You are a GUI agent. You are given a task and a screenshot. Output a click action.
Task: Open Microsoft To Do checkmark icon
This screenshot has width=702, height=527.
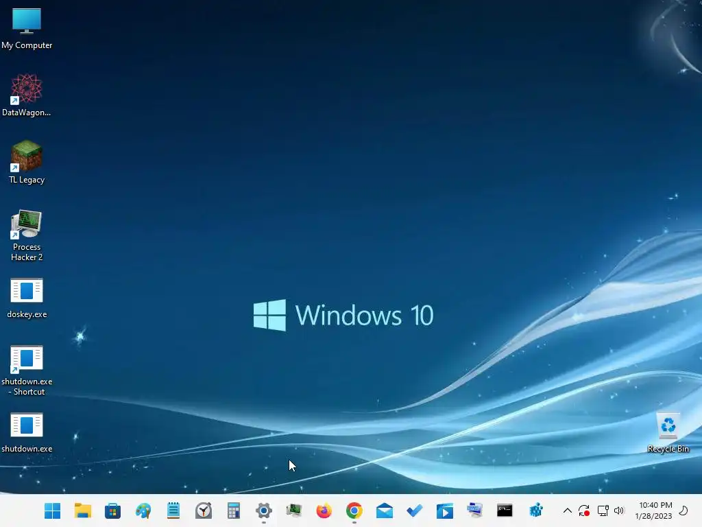pos(415,511)
